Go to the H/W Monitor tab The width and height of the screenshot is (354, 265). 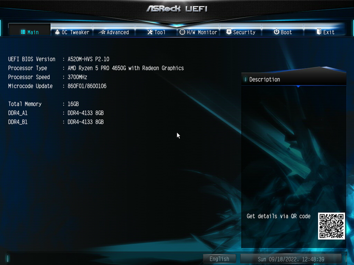[198, 31]
